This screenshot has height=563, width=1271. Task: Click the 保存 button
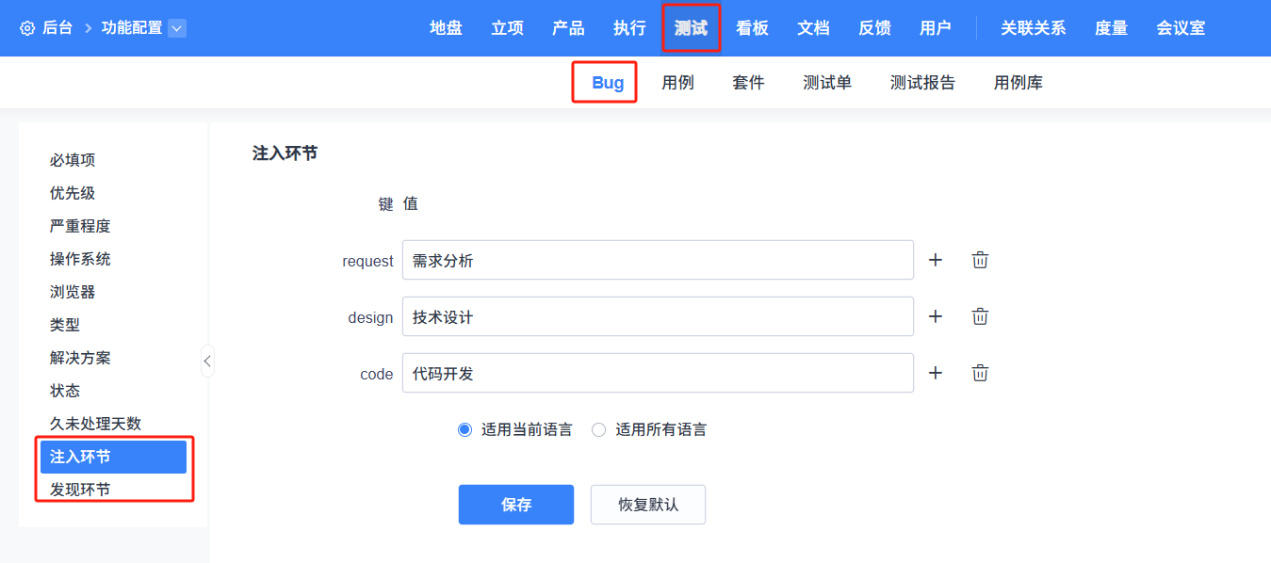(516, 505)
